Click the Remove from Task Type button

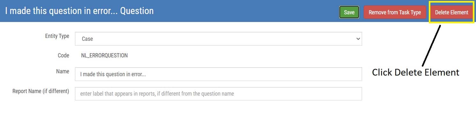pyautogui.click(x=395, y=12)
